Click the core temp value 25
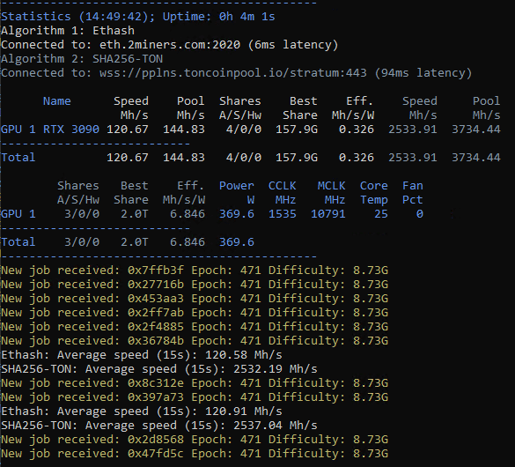The image size is (515, 467). click(381, 214)
